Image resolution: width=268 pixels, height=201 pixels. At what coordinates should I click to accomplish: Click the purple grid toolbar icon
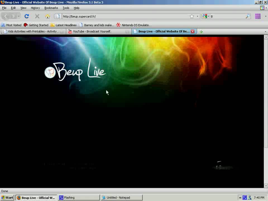pyautogui.click(x=258, y=16)
